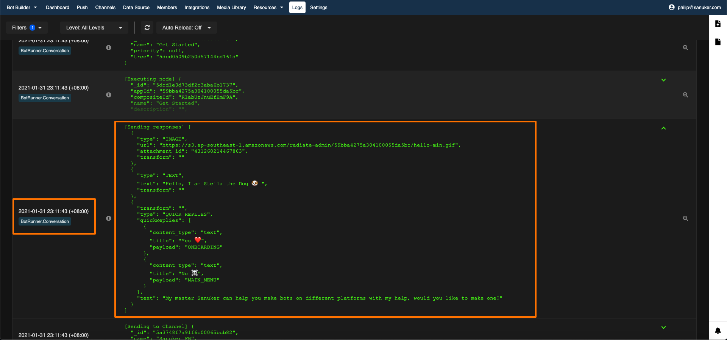Collapse the Sending responses log entry
This screenshot has width=727, height=340.
point(663,128)
